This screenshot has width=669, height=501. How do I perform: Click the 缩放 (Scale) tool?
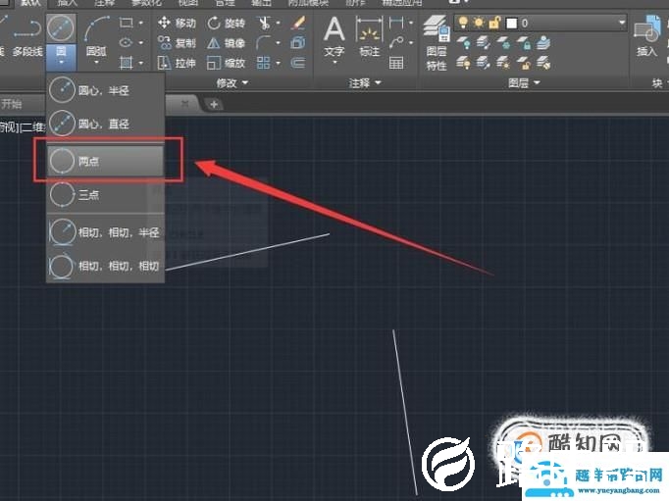coord(227,63)
